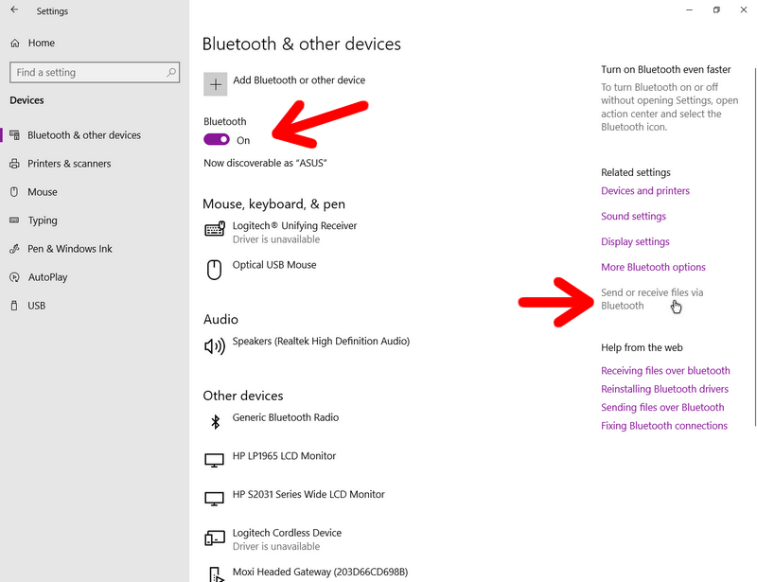
Task: Select the Optical USB Mouse icon
Action: [x=215, y=270]
